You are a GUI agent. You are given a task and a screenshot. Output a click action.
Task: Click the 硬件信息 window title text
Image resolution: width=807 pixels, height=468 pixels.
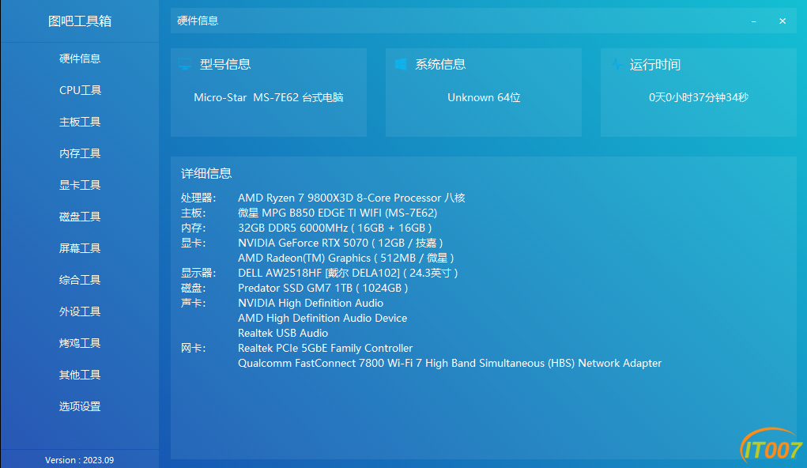click(x=198, y=21)
